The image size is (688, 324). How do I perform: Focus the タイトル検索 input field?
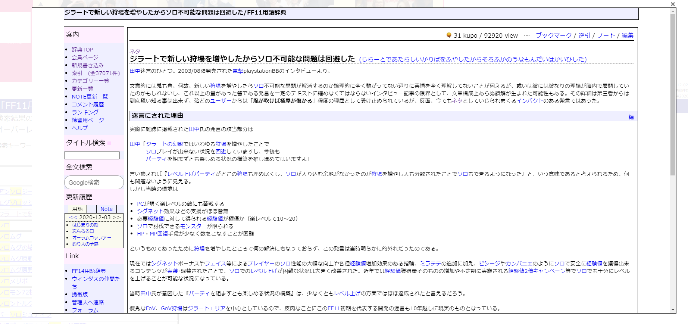pyautogui.click(x=92, y=155)
